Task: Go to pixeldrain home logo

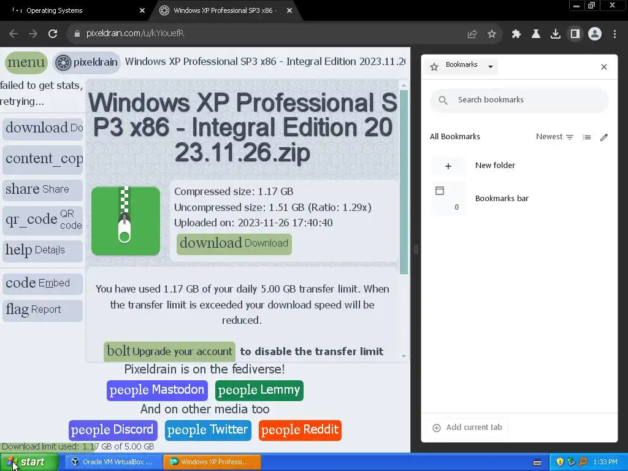Action: (x=86, y=63)
